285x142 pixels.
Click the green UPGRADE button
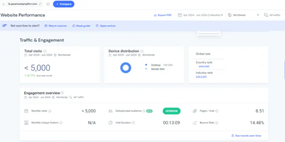coord(171,111)
